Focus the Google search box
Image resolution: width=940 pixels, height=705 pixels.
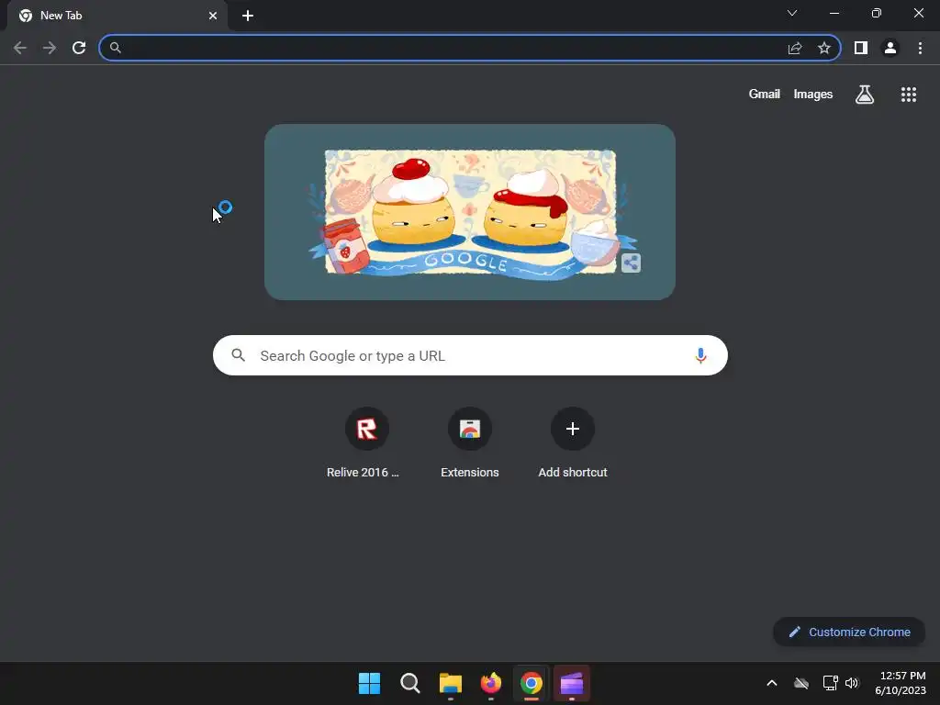click(x=470, y=355)
